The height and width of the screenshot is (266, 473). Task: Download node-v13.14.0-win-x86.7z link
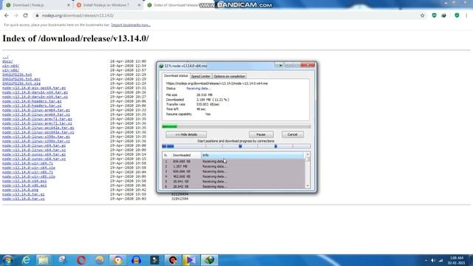28,172
